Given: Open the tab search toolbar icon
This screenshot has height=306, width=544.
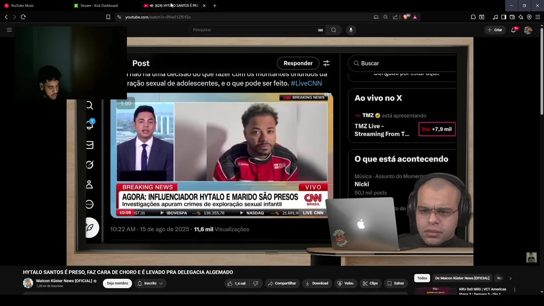Looking at the screenshot, I should (x=482, y=17).
